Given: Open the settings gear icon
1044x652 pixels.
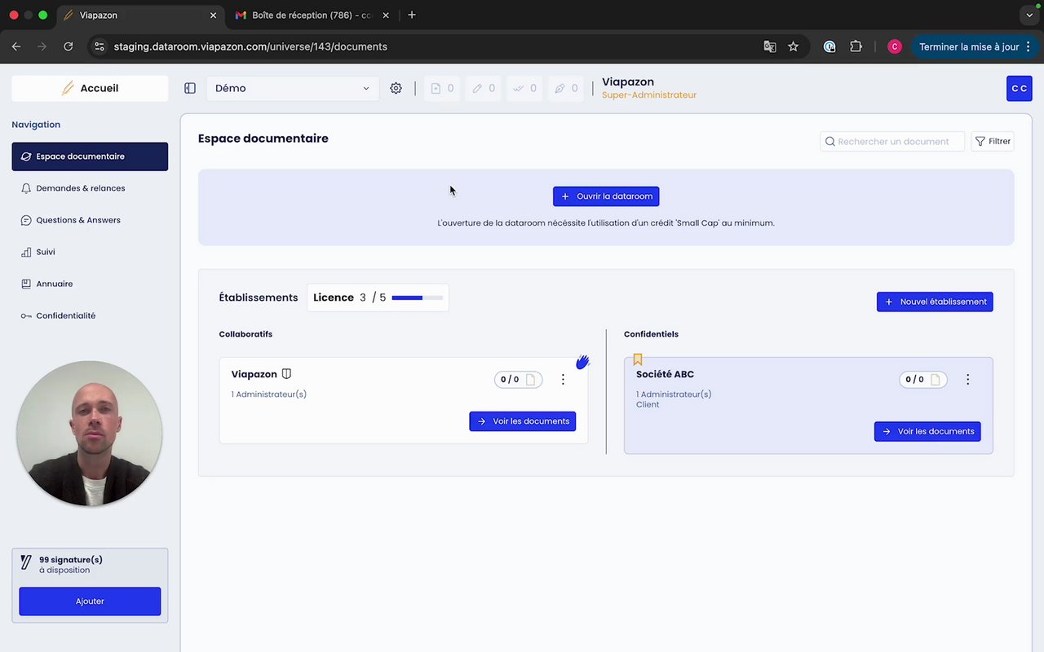Looking at the screenshot, I should point(396,88).
